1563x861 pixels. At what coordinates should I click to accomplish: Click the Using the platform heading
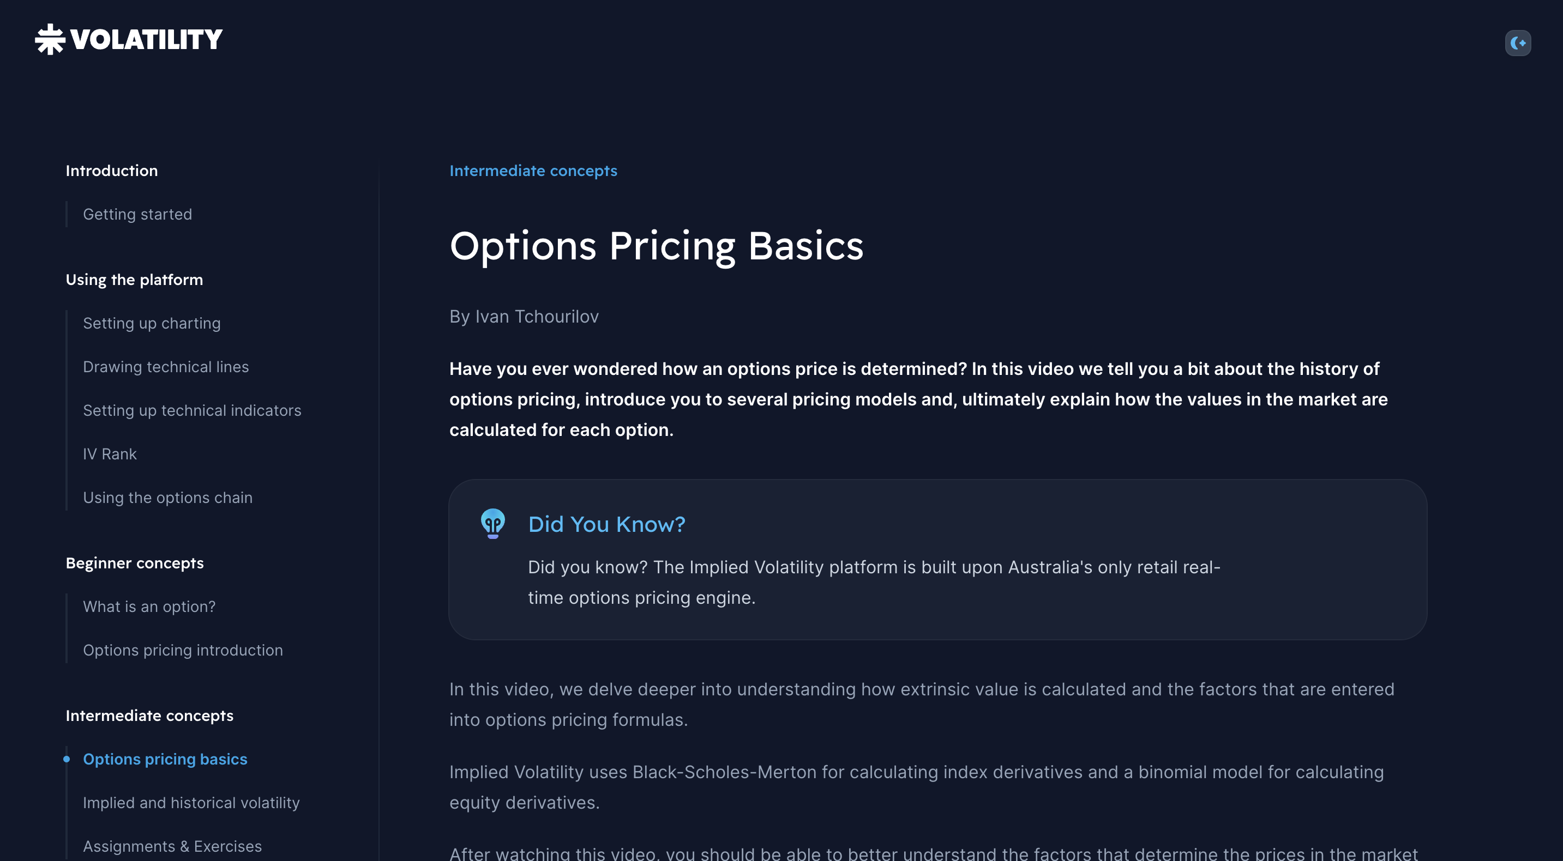134,280
